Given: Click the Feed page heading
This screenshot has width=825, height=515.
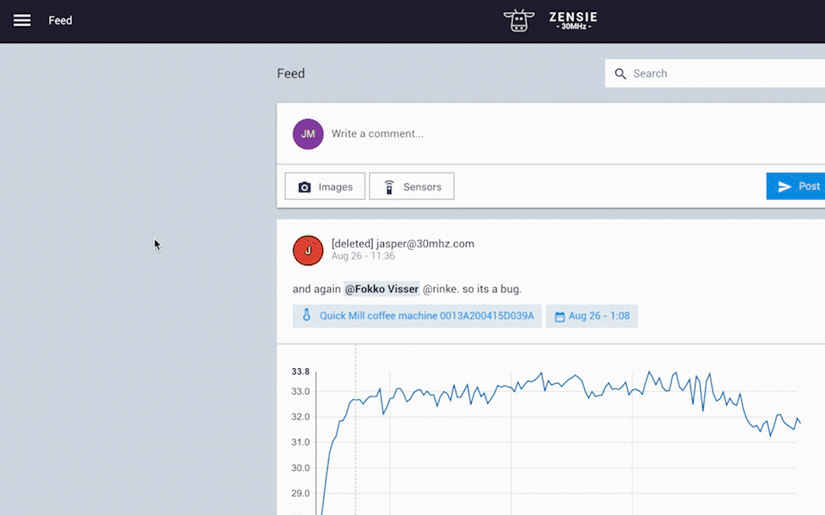Looking at the screenshot, I should pyautogui.click(x=291, y=74).
